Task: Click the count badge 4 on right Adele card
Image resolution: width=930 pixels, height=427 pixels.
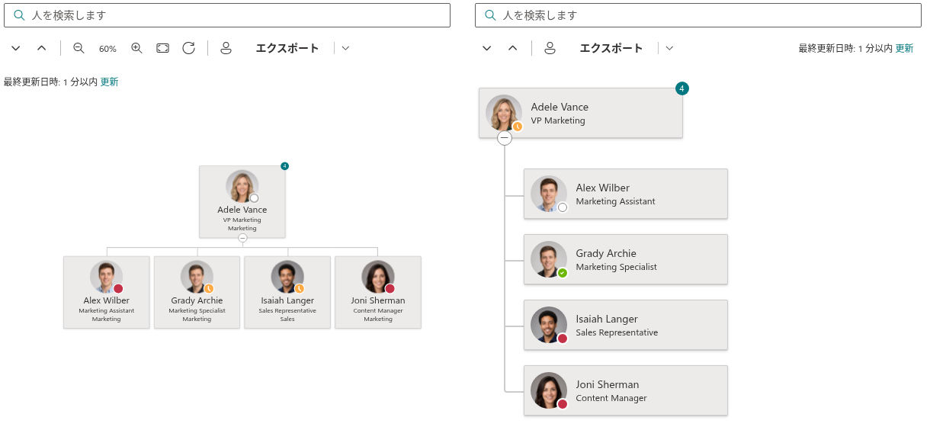Action: point(681,88)
